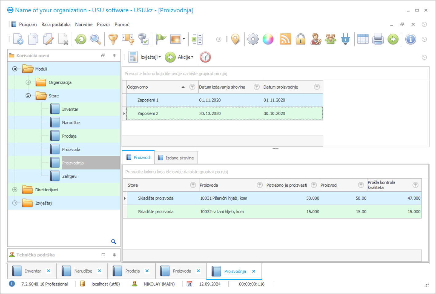Open the magnifier search toolbar icon
The height and width of the screenshot is (294, 436).
95,39
